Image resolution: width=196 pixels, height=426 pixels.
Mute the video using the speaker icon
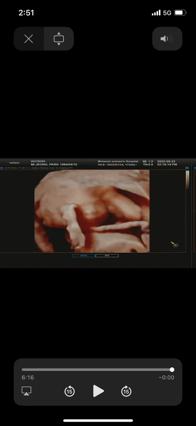click(167, 39)
